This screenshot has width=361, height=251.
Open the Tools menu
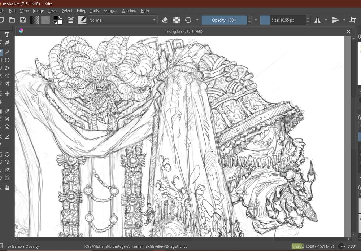tap(94, 10)
